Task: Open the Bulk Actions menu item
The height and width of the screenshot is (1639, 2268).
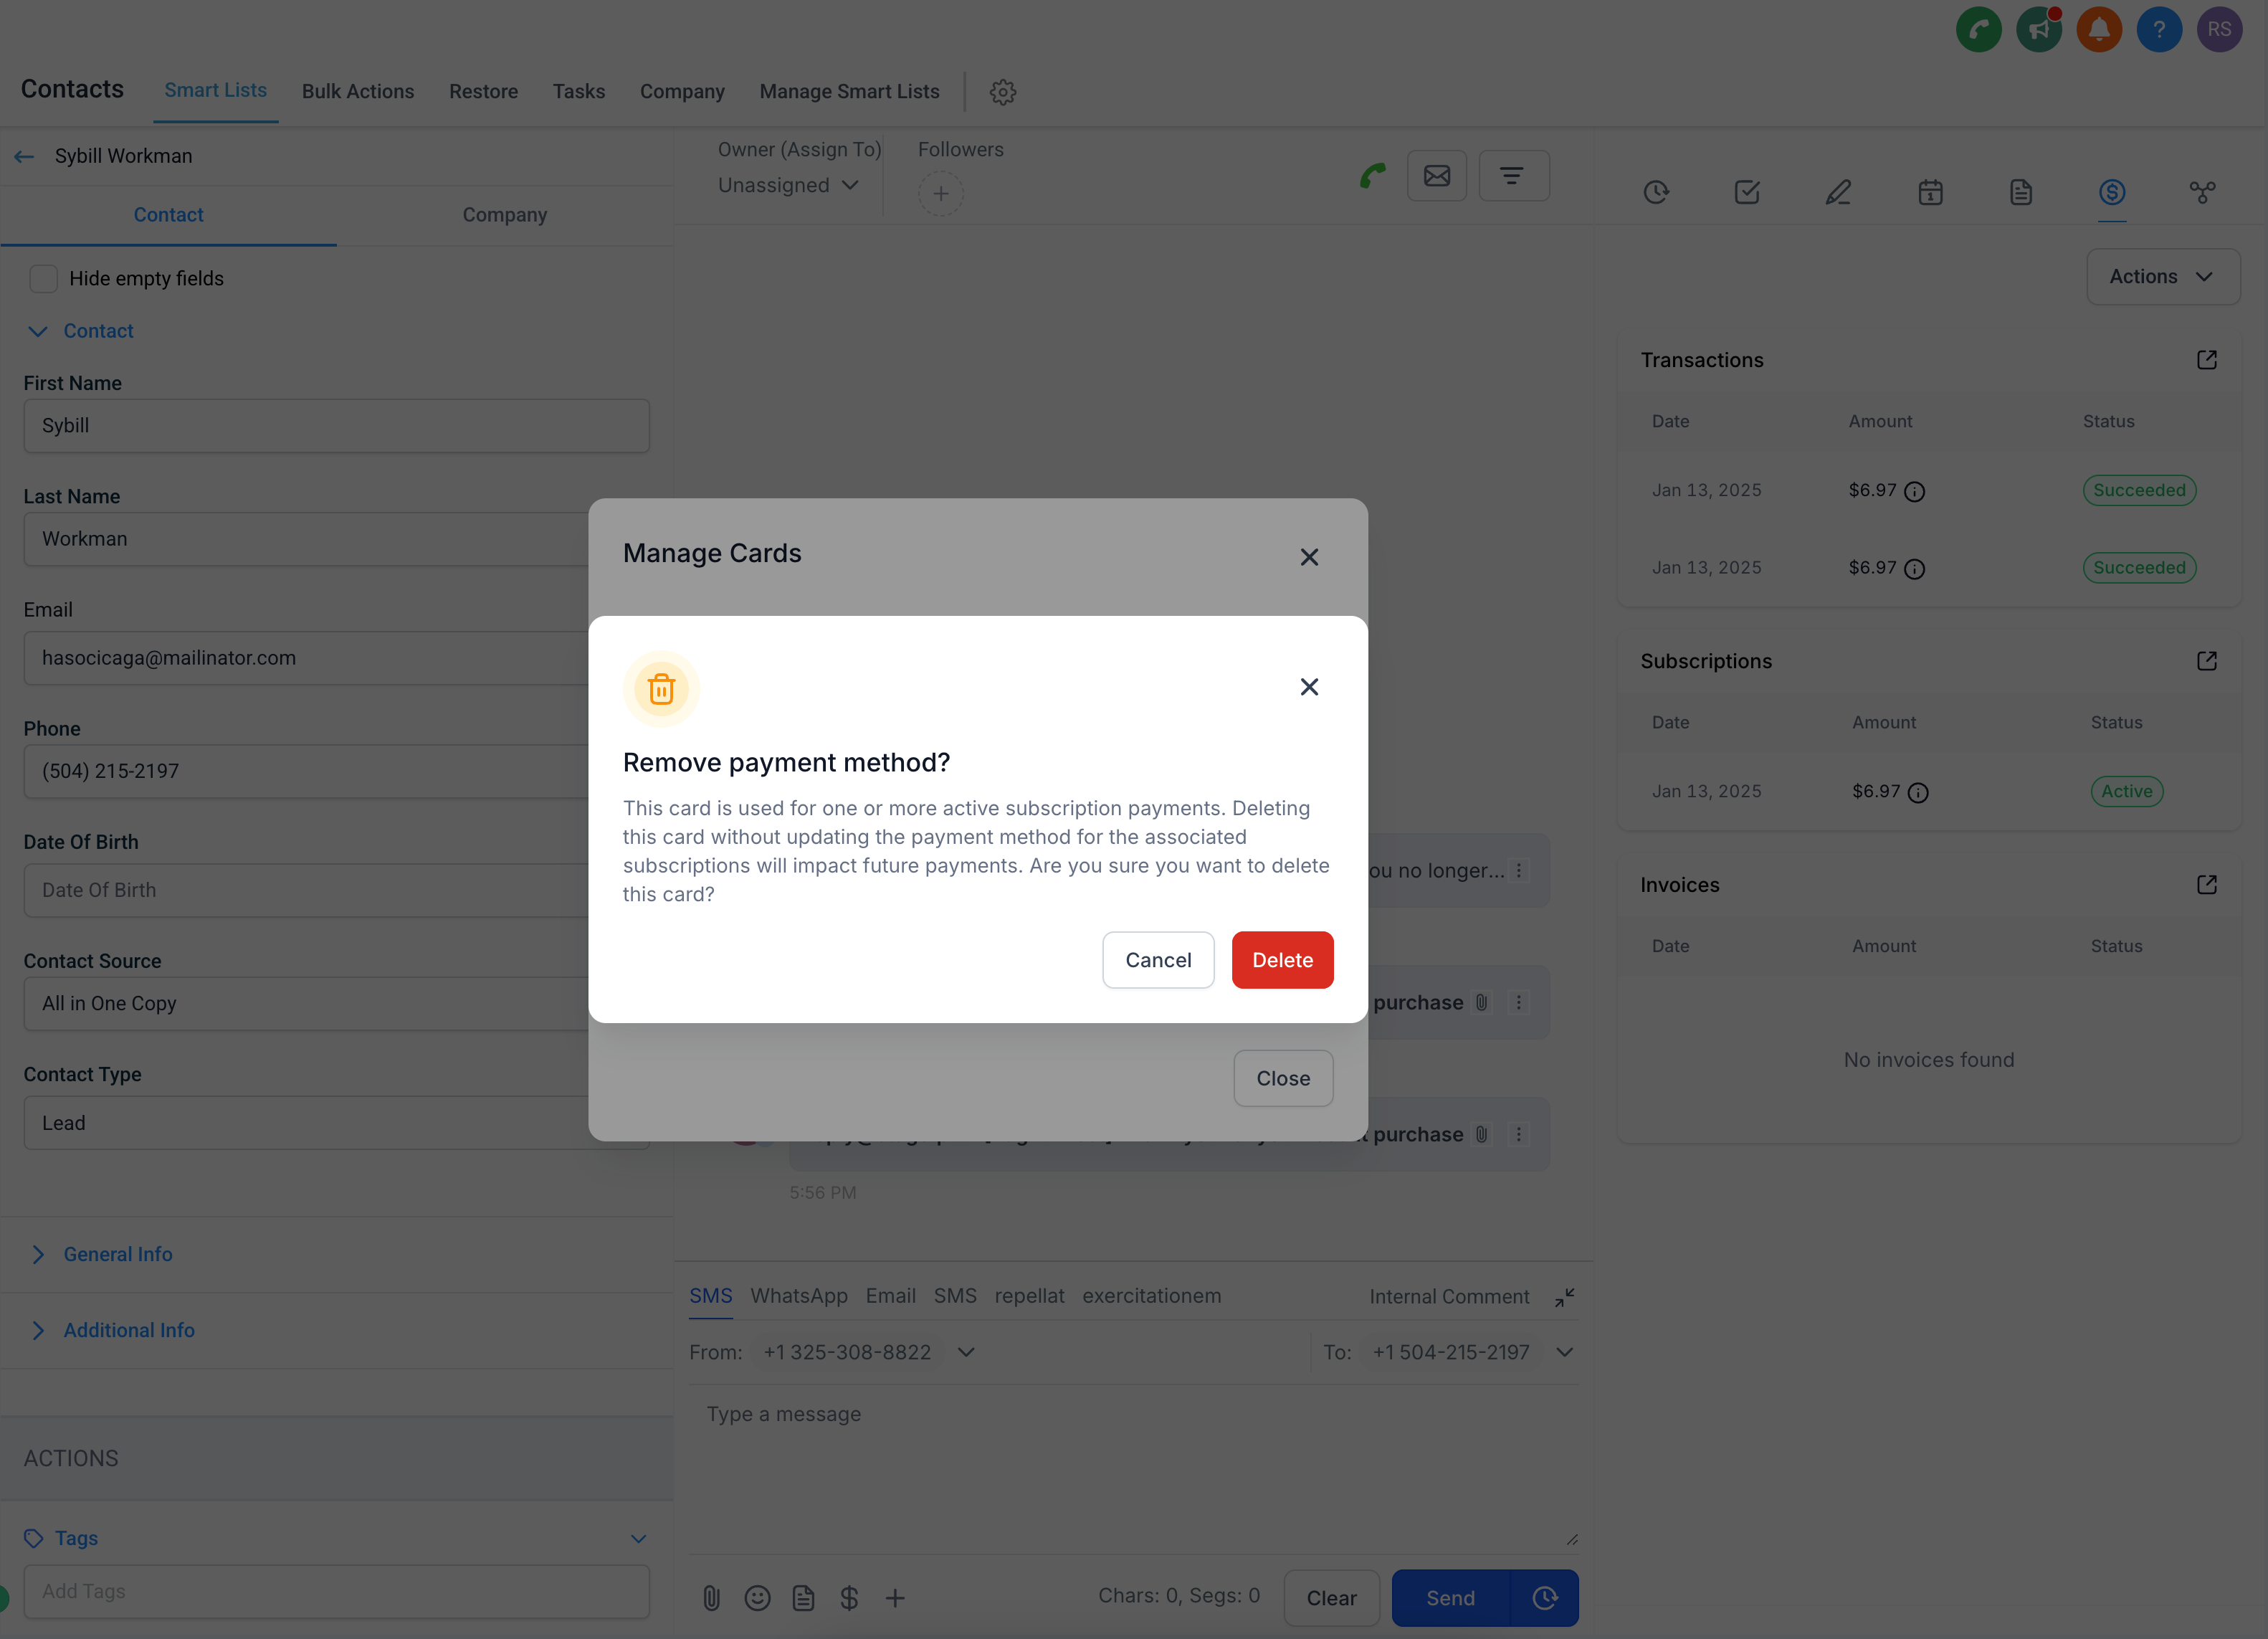Action: point(357,91)
